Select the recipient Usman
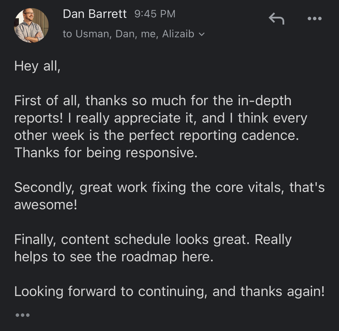The height and width of the screenshot is (331, 339). [90, 34]
